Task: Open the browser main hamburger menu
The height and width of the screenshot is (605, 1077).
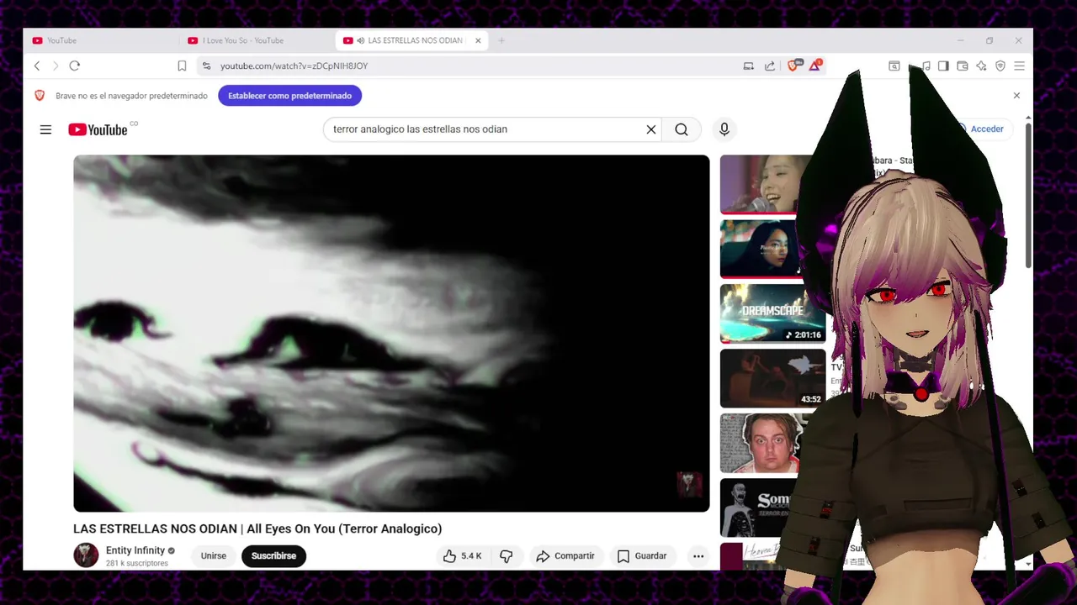Action: tap(1019, 66)
